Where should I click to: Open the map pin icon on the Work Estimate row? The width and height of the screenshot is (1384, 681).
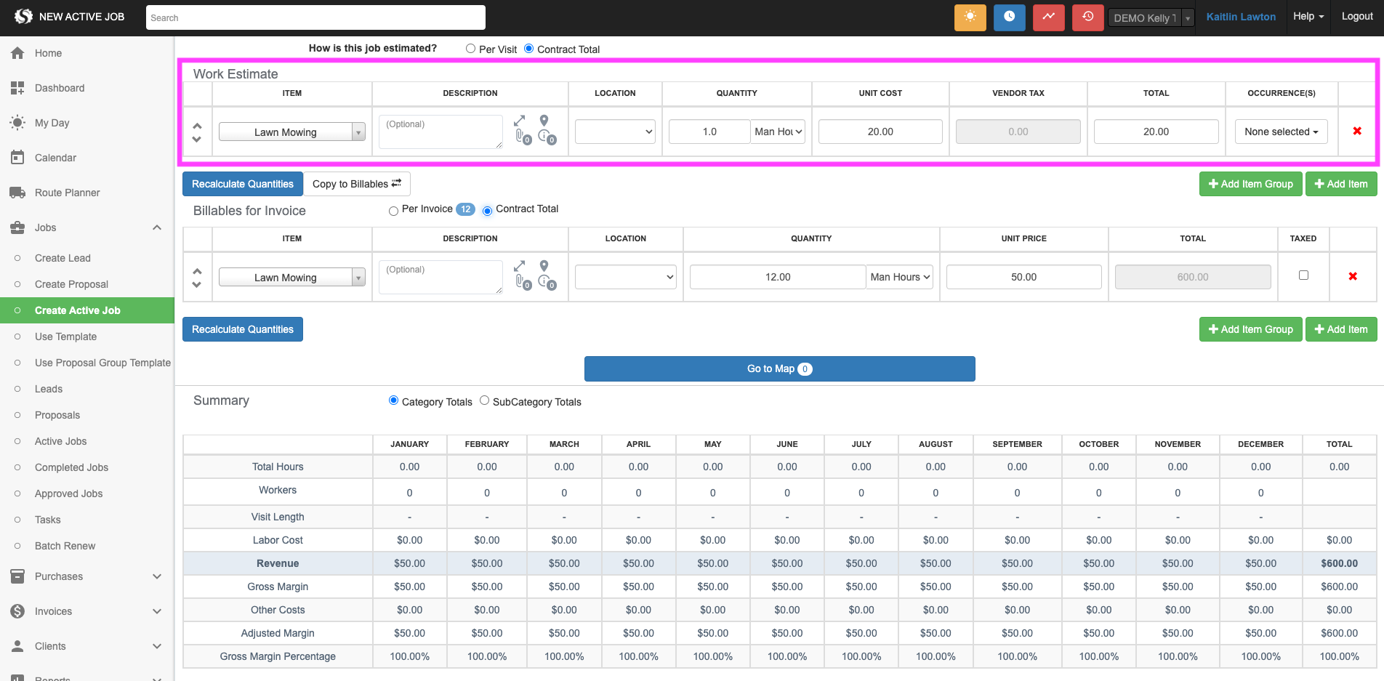tap(544, 121)
